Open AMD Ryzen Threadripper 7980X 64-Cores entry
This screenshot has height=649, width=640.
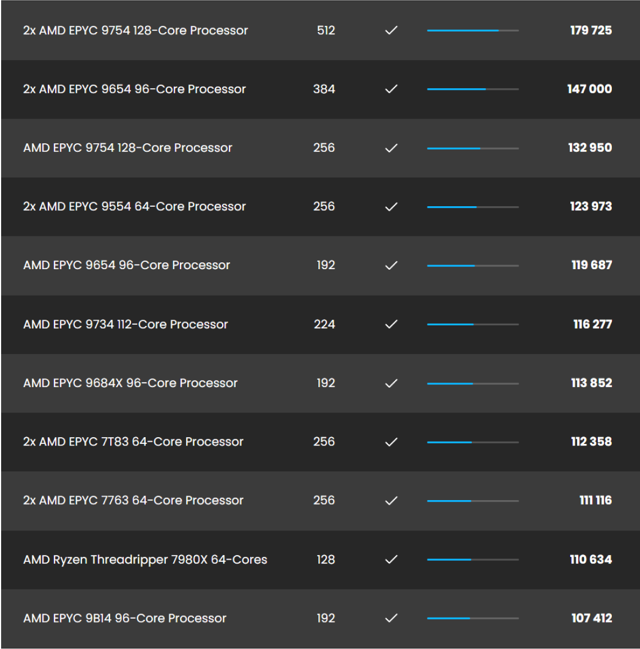[x=145, y=560]
